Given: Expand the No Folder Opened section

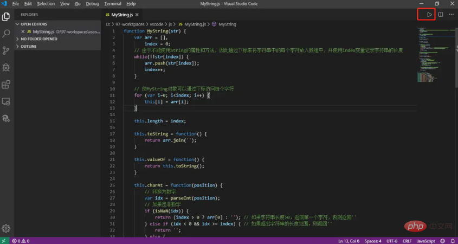Looking at the screenshot, I should pyautogui.click(x=38, y=39).
